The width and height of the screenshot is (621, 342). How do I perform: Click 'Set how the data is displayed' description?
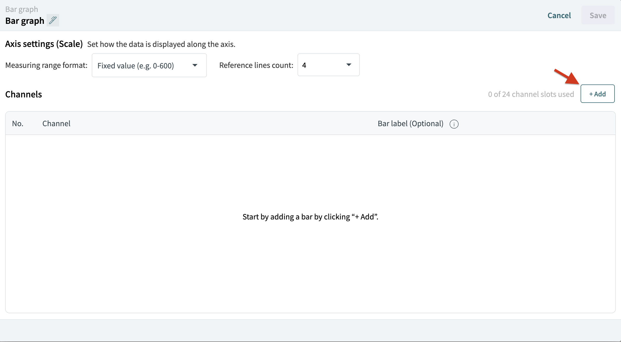coord(161,44)
